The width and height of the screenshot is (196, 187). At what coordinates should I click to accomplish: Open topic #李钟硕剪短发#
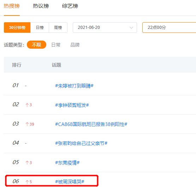[72, 105]
